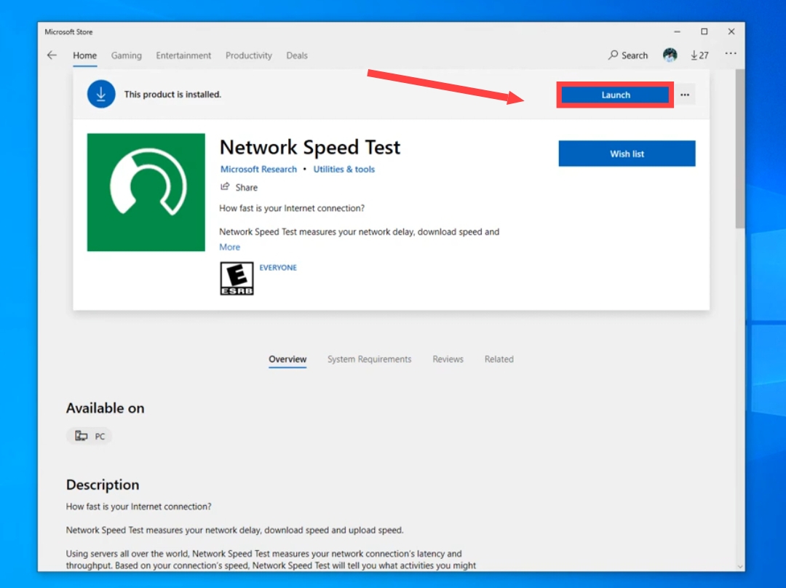Click the Share icon under the title
This screenshot has width=786, height=588.
(225, 186)
